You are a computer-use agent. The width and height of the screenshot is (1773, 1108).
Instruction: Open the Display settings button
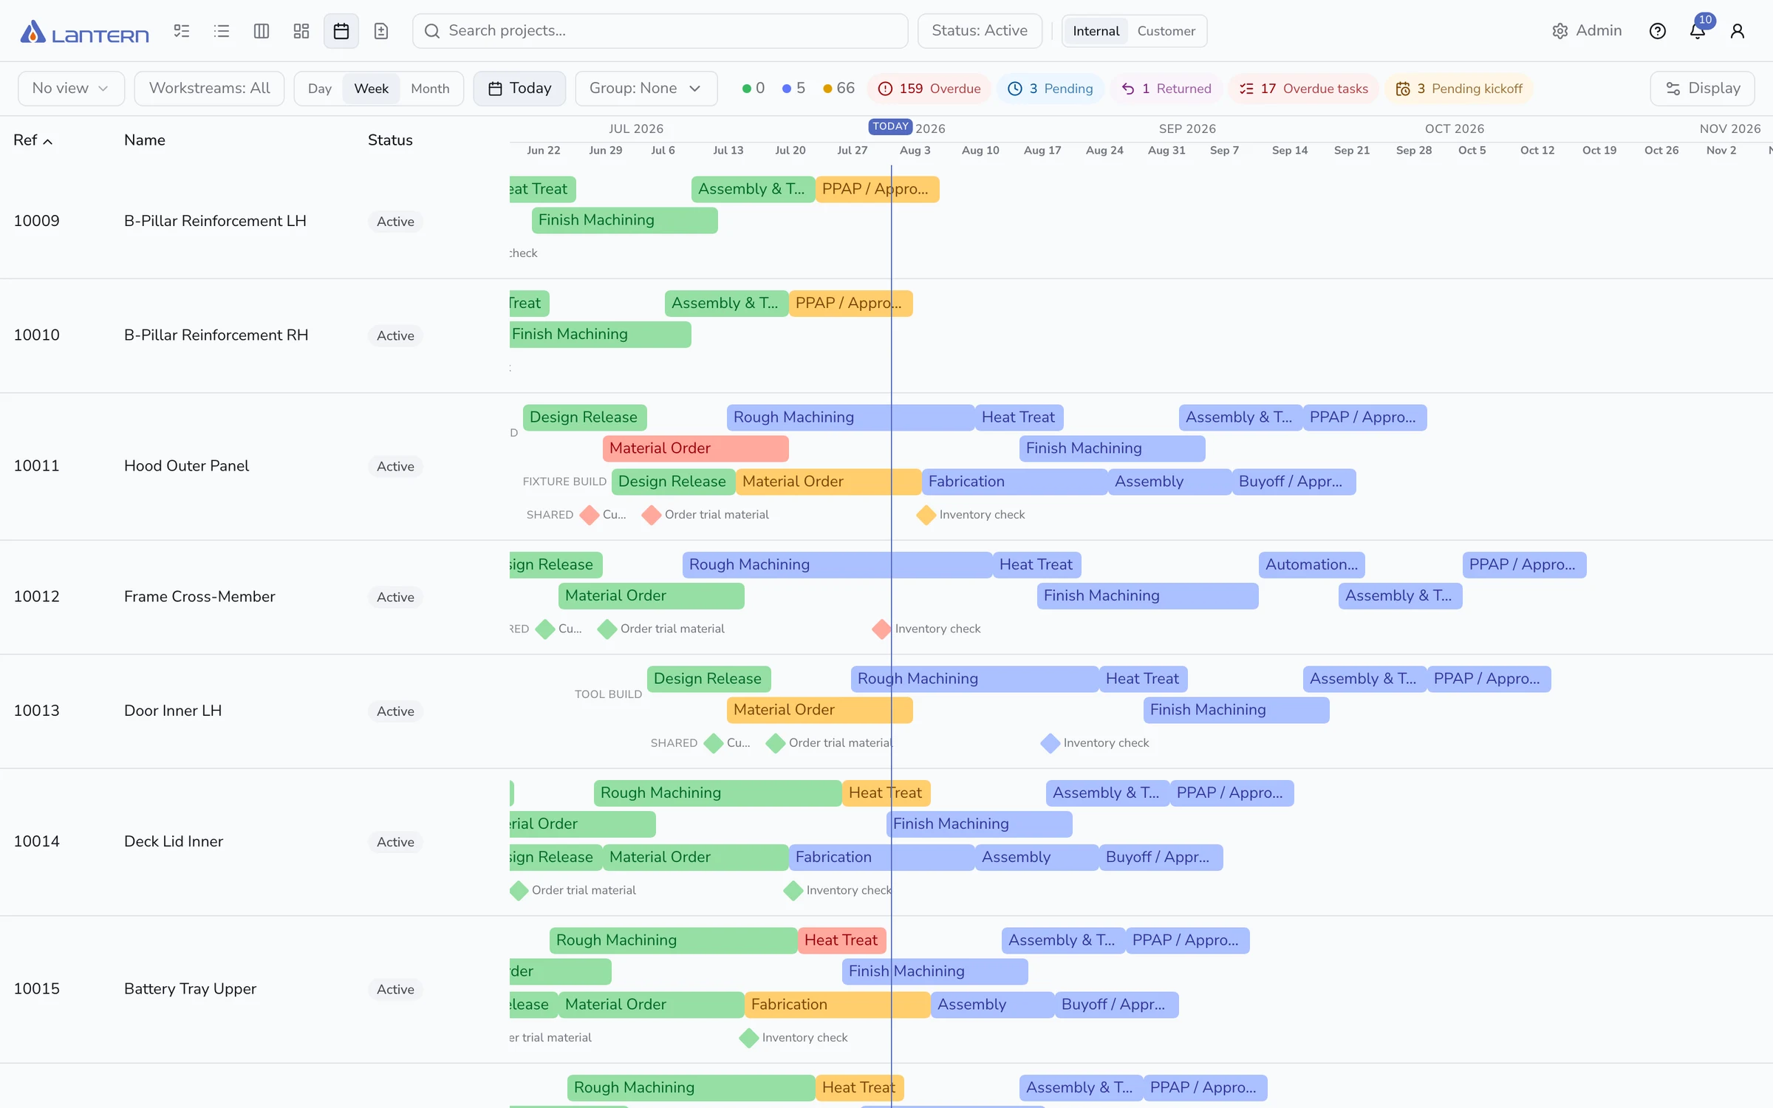pyautogui.click(x=1702, y=89)
